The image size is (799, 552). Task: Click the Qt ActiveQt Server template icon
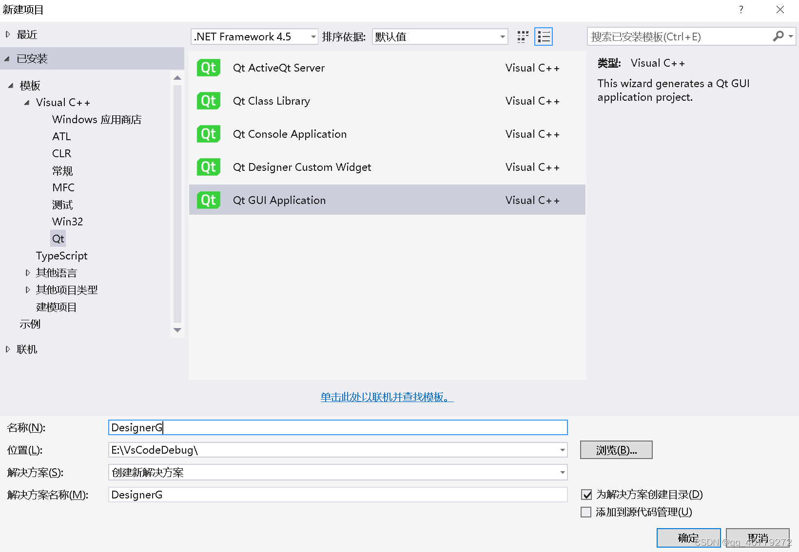pyautogui.click(x=209, y=68)
